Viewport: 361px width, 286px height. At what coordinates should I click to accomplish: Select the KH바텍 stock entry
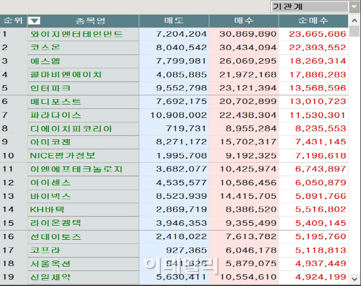(x=47, y=210)
